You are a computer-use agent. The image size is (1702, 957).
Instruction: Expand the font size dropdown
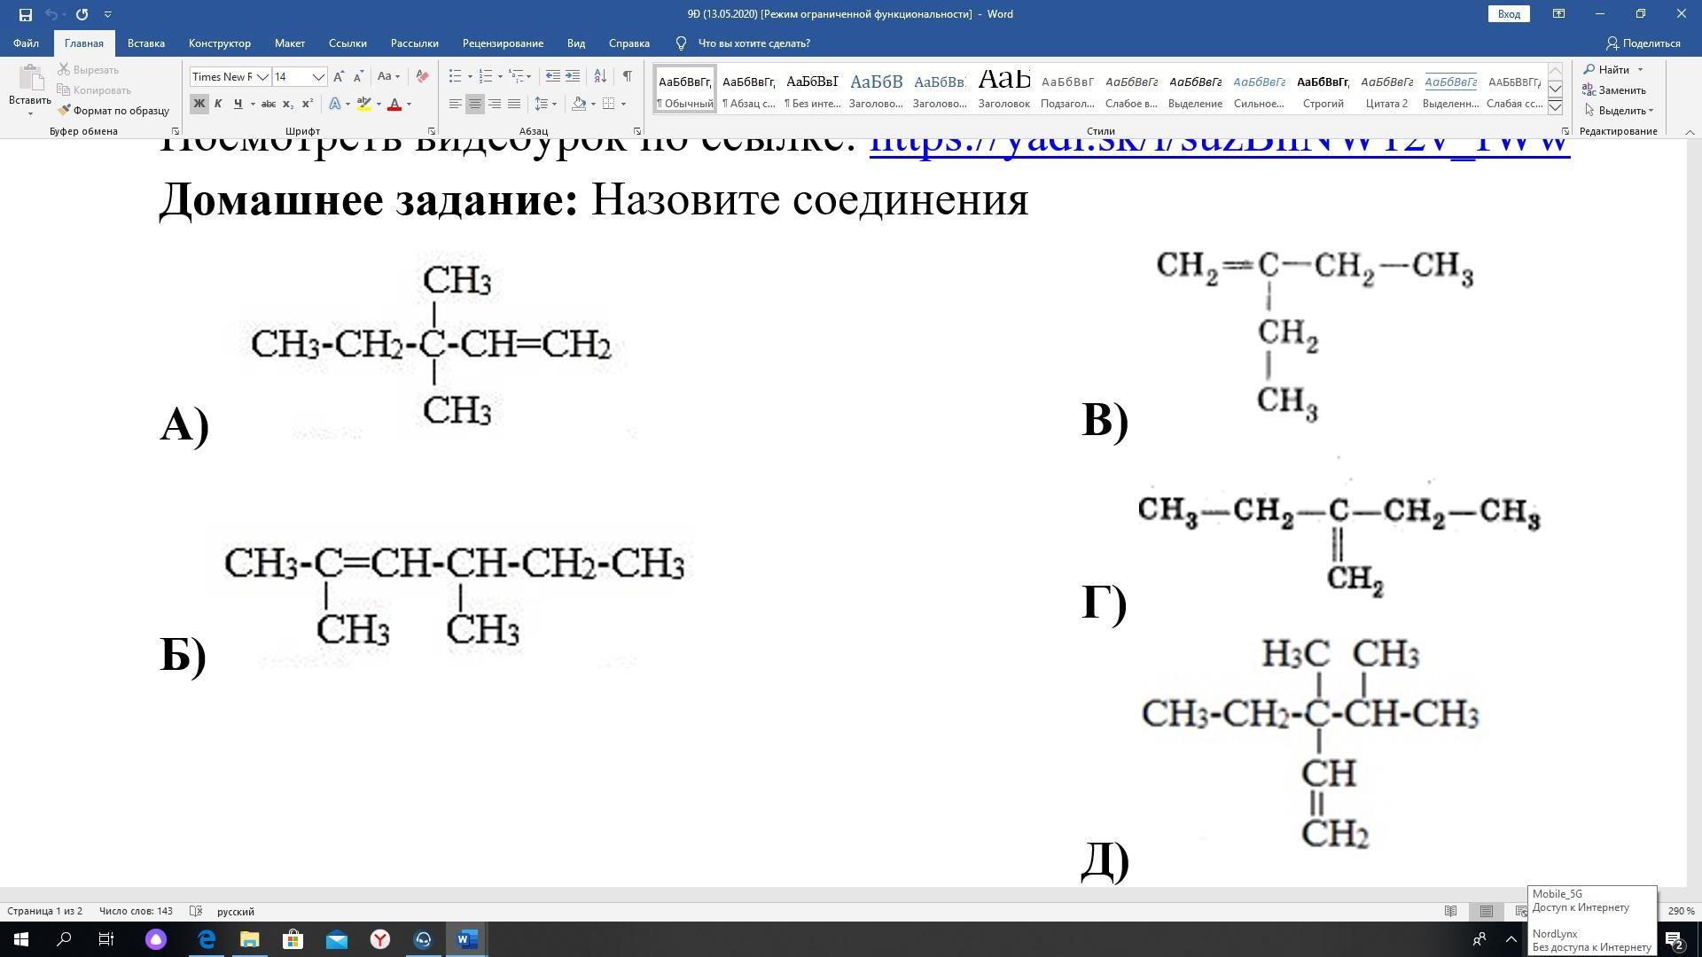(318, 77)
